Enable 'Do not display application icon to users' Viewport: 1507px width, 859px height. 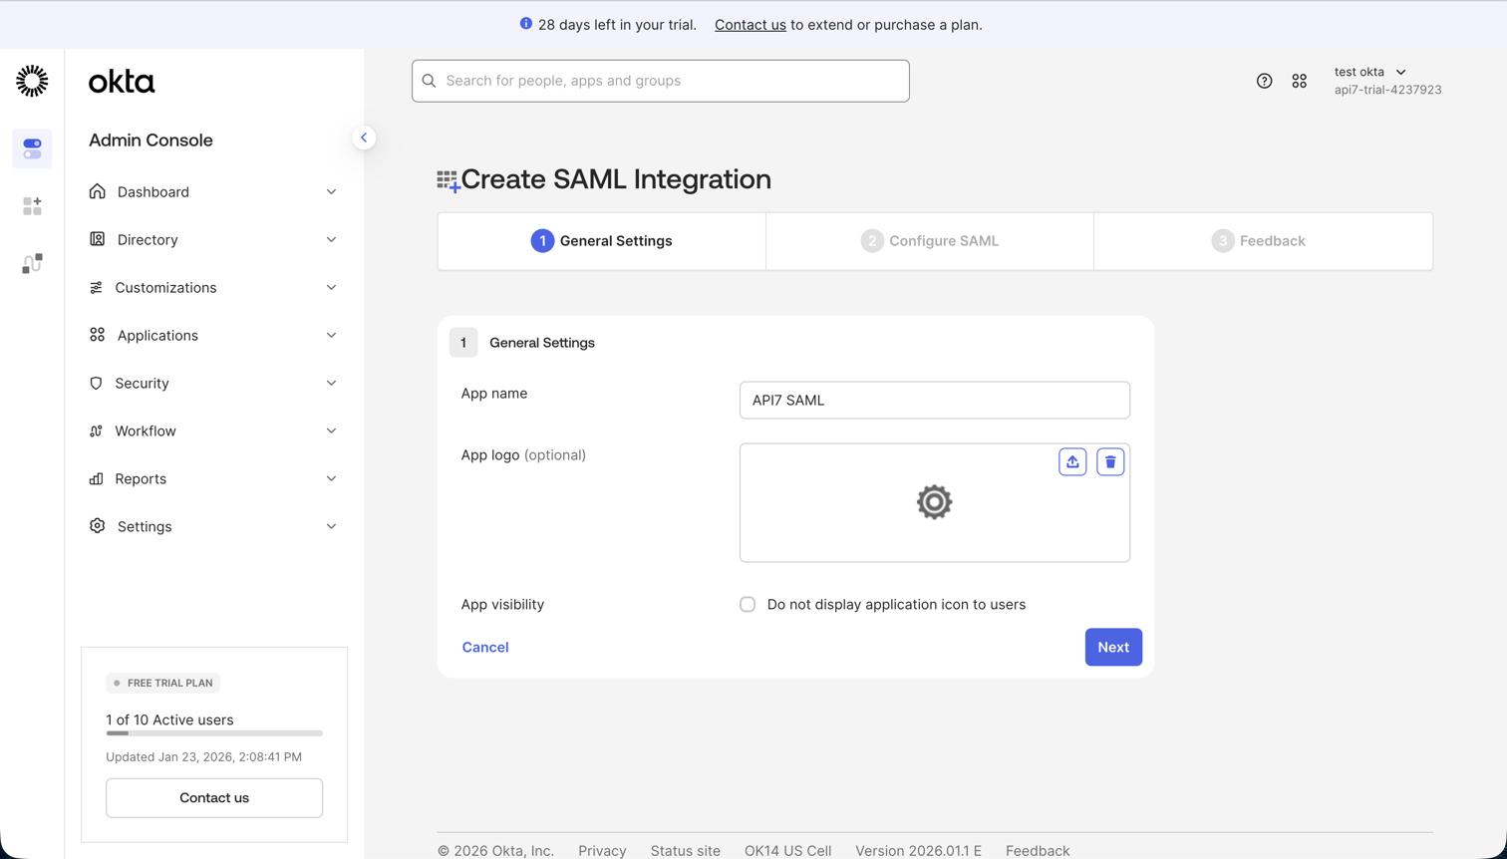coord(748,604)
